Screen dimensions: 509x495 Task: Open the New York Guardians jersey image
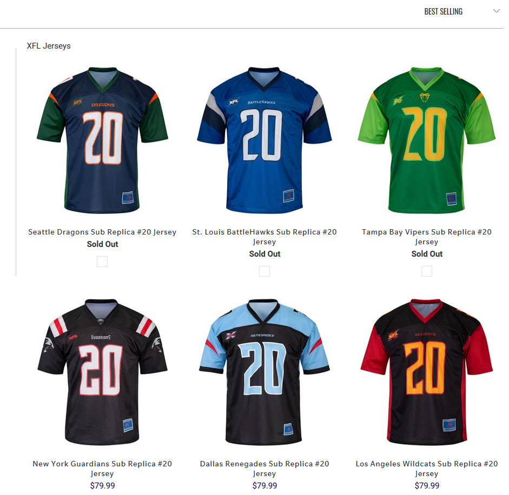[x=102, y=372]
